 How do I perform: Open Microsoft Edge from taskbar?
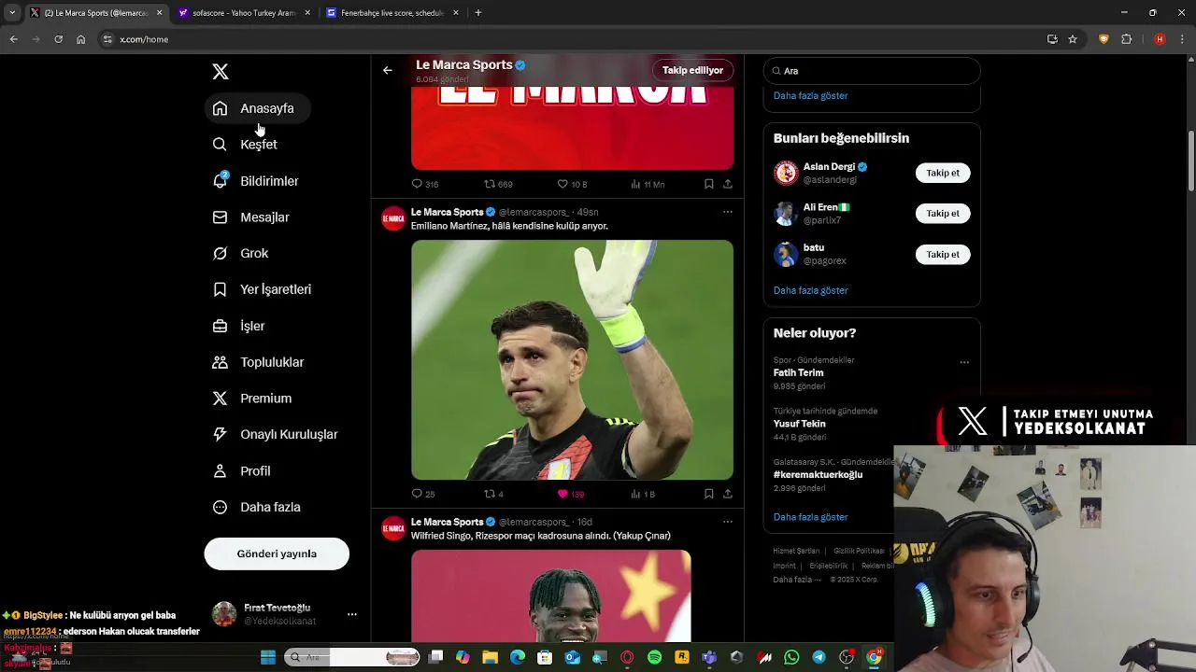coord(518,658)
